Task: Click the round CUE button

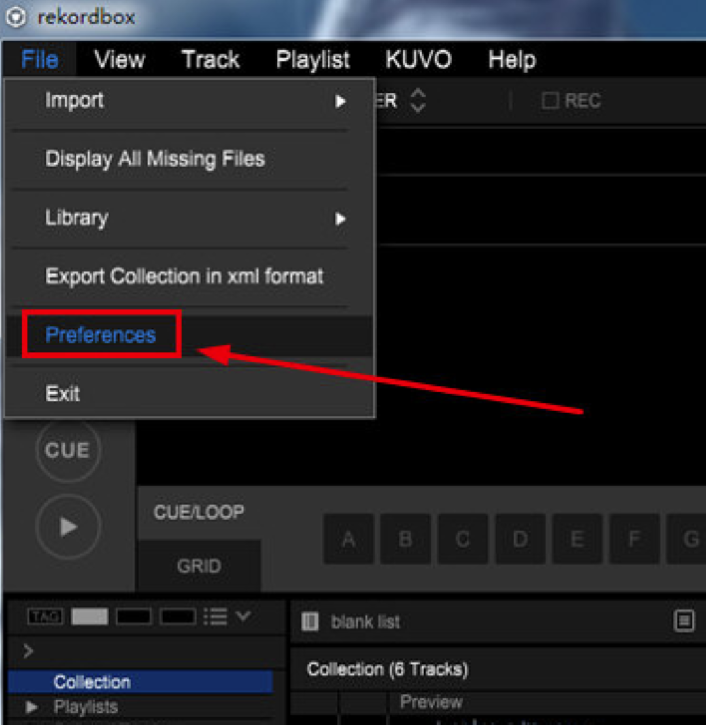Action: pos(68,450)
